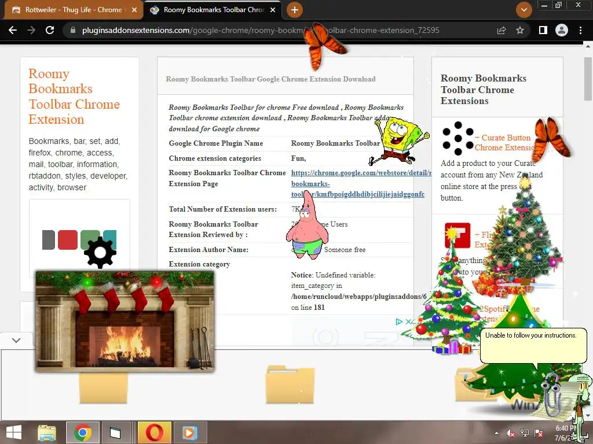Open the media player taskbar icon

[x=190, y=432]
